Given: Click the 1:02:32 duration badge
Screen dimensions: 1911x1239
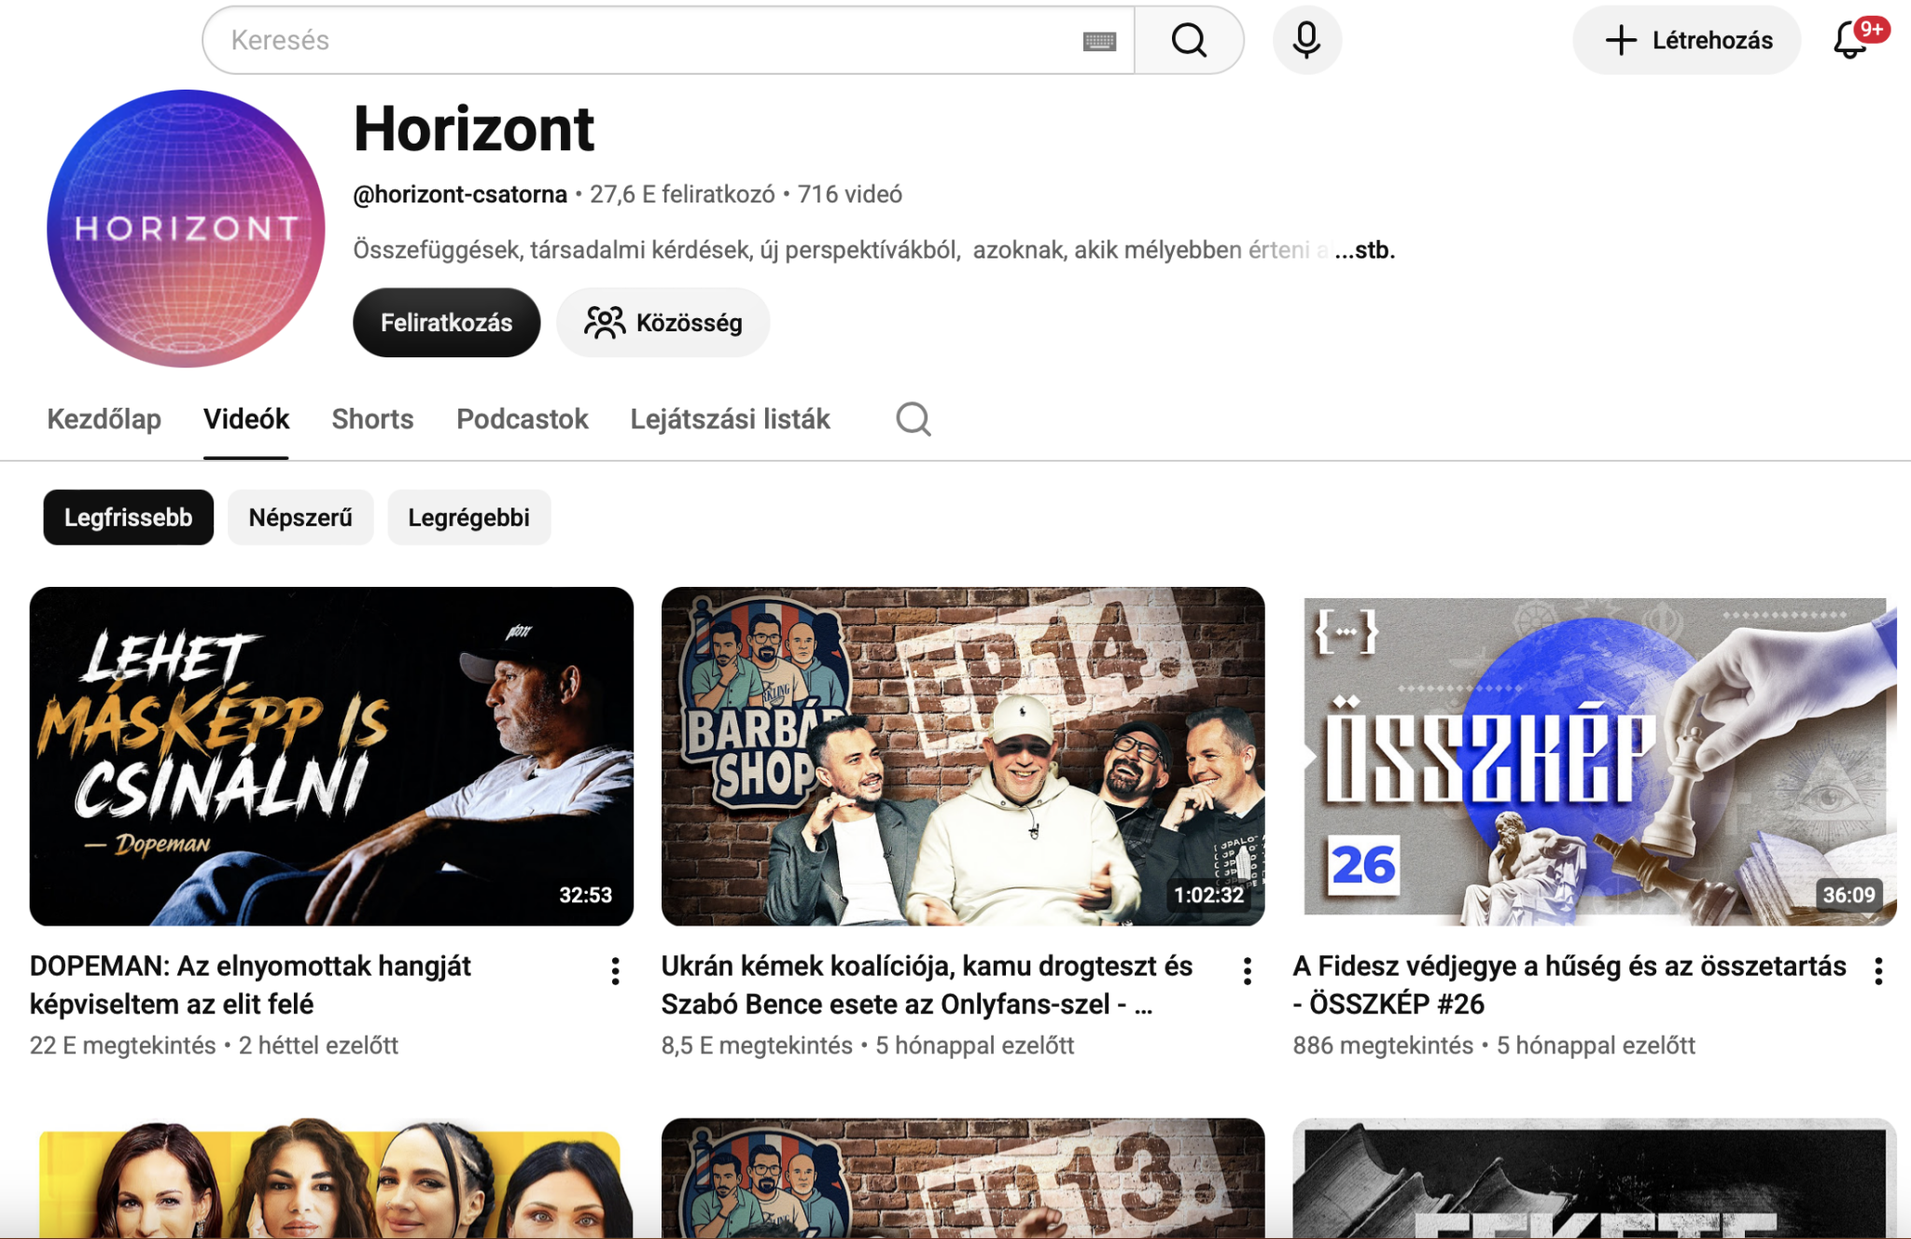Looking at the screenshot, I should point(1208,895).
